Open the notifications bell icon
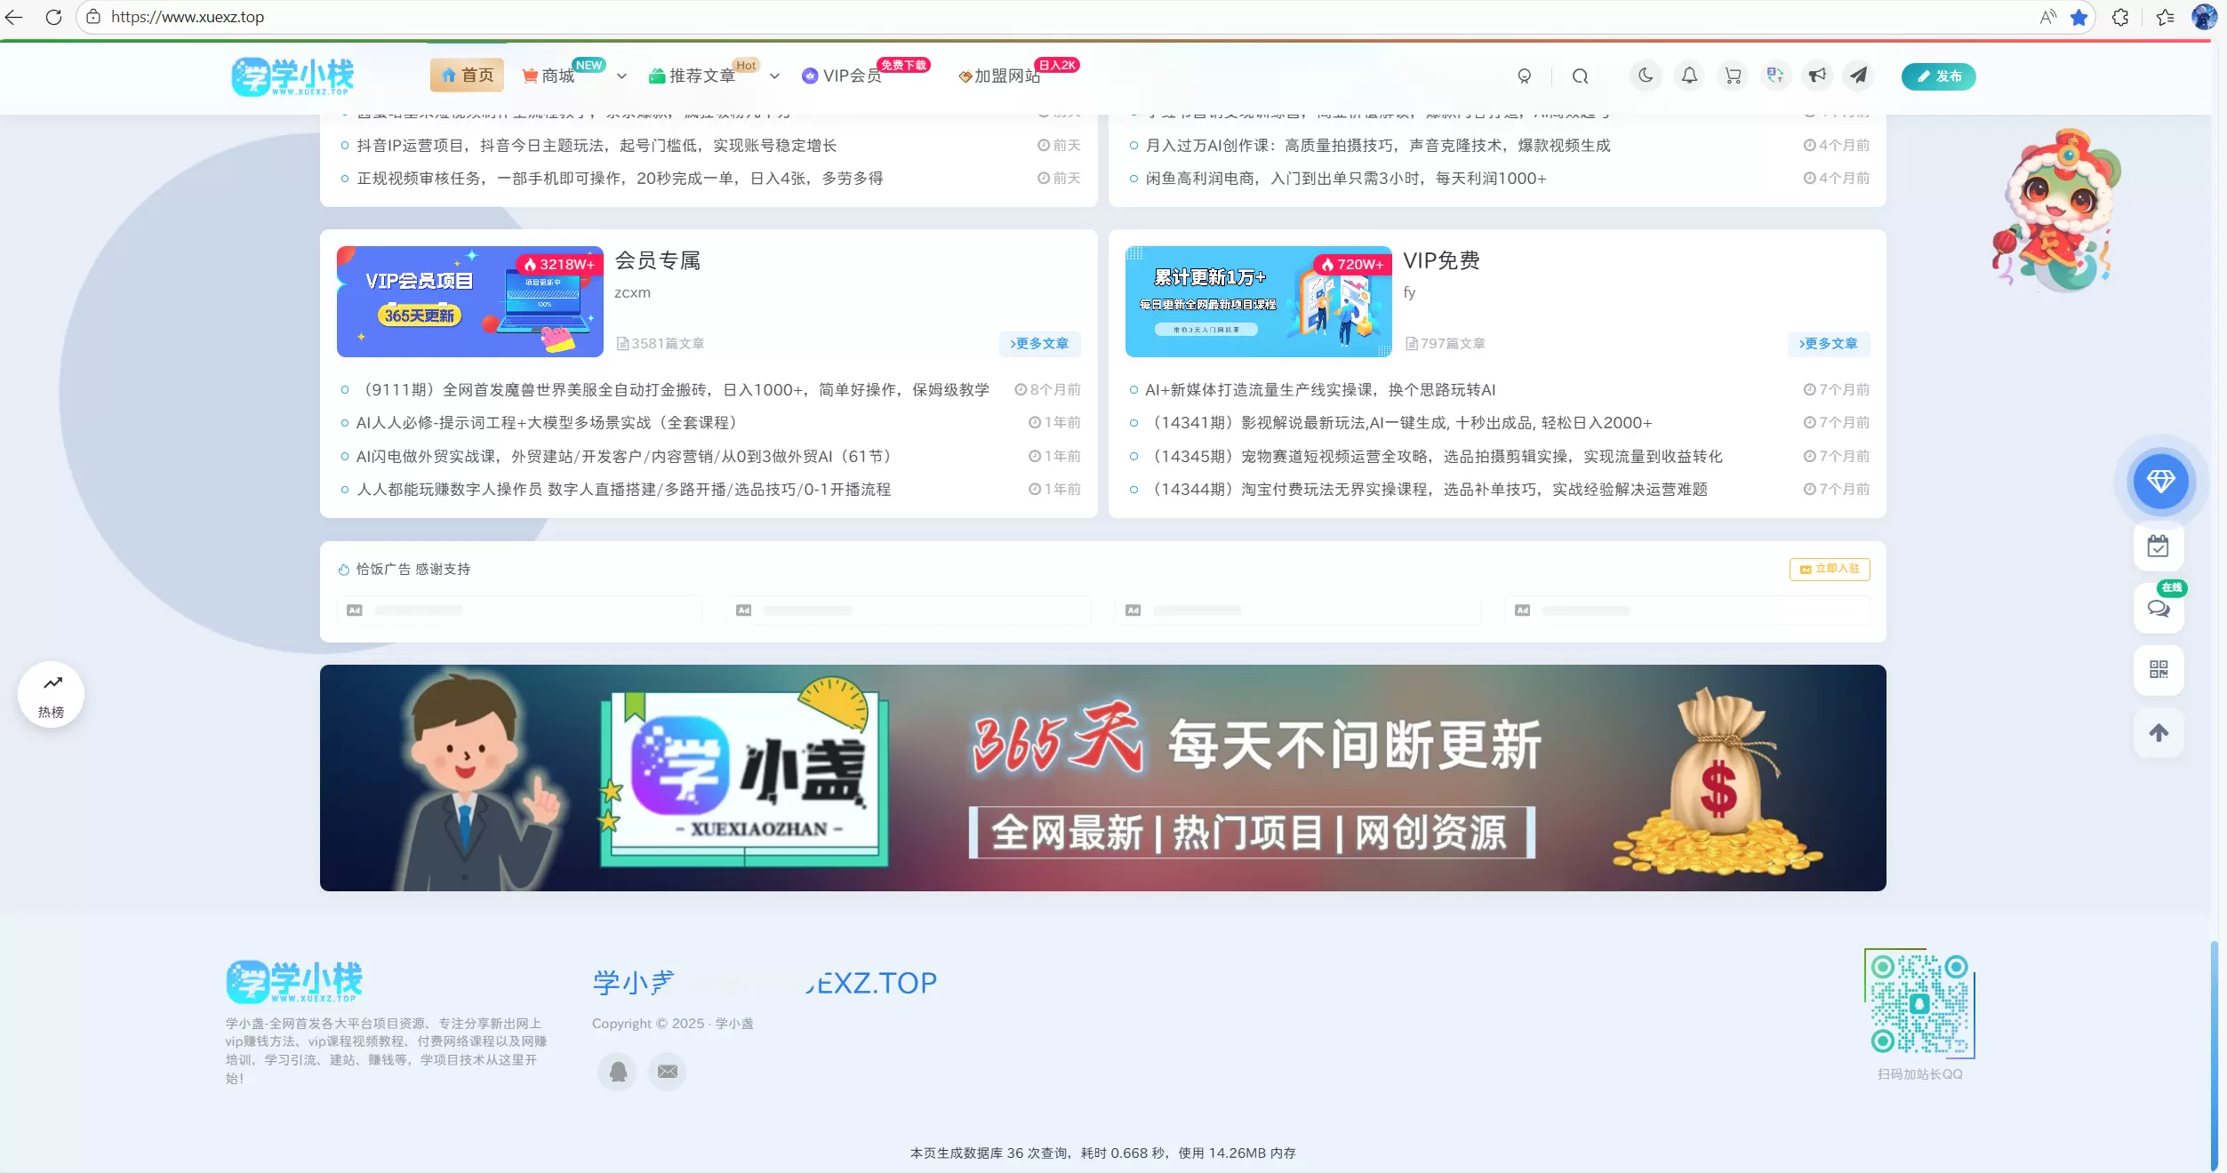The width and height of the screenshot is (2227, 1173). click(1689, 76)
